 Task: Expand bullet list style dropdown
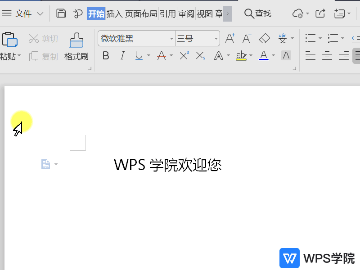[320, 38]
